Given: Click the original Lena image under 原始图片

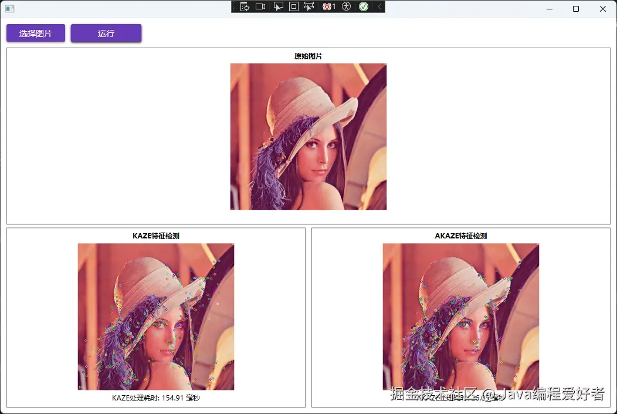Looking at the screenshot, I should point(308,137).
